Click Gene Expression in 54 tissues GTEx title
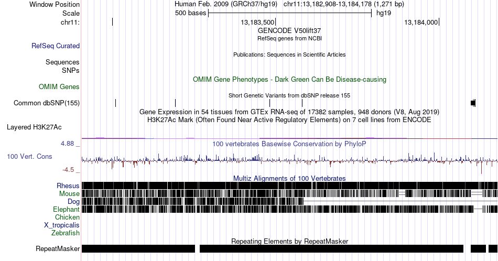 click(x=289, y=112)
